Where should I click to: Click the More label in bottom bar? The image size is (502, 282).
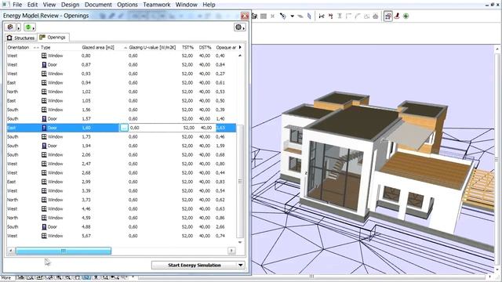point(6,277)
